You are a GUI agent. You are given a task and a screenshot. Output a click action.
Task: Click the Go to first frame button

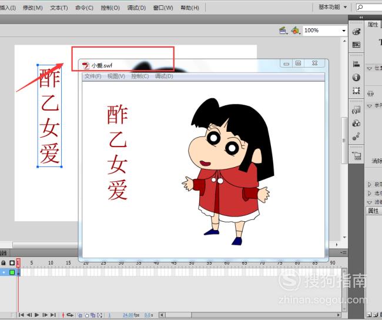[21, 315]
